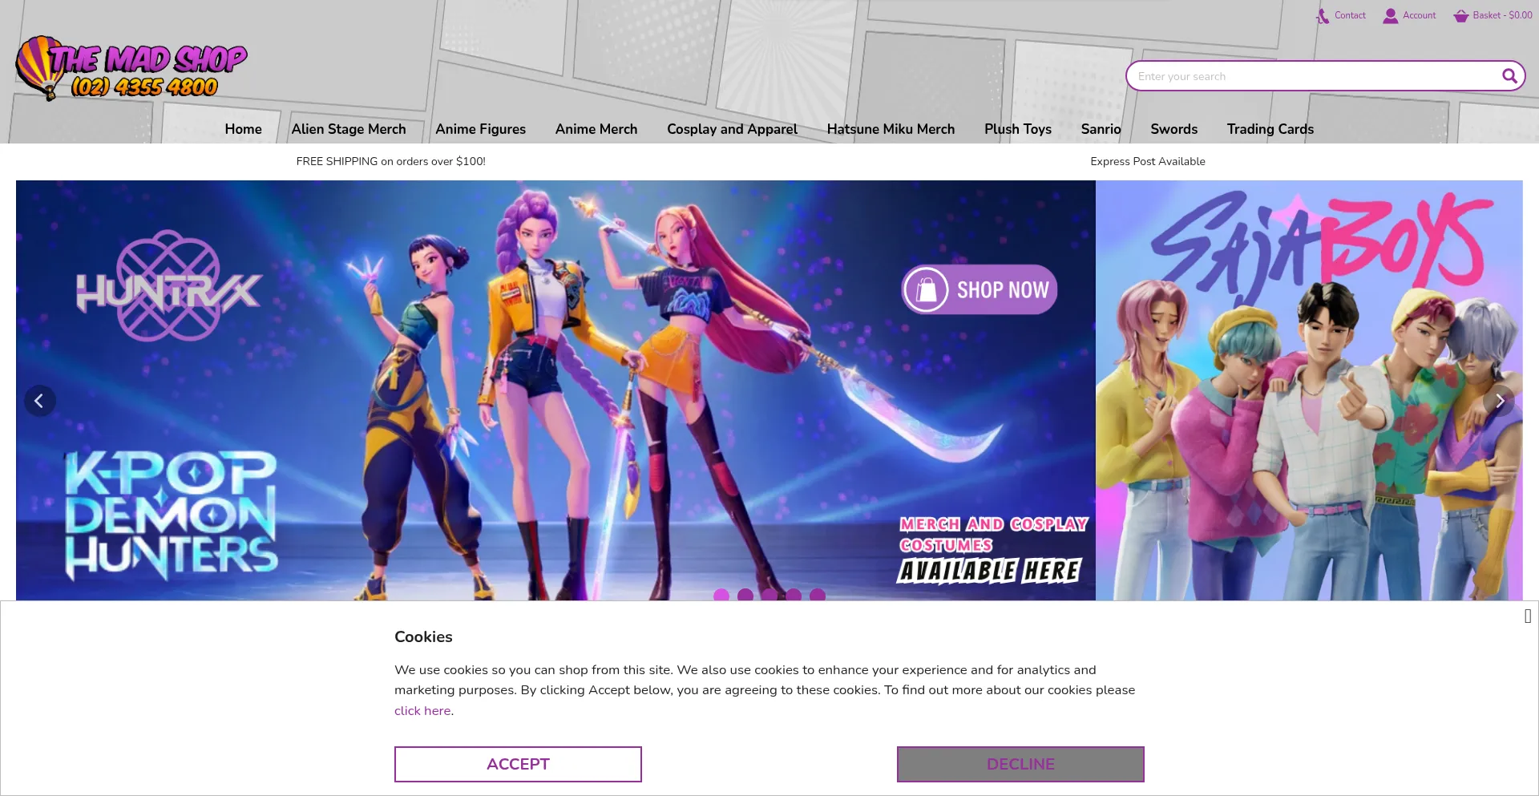The height and width of the screenshot is (796, 1539).
Task: Click 'FREE SHIPPING on orders over $100!' text
Action: (x=390, y=161)
